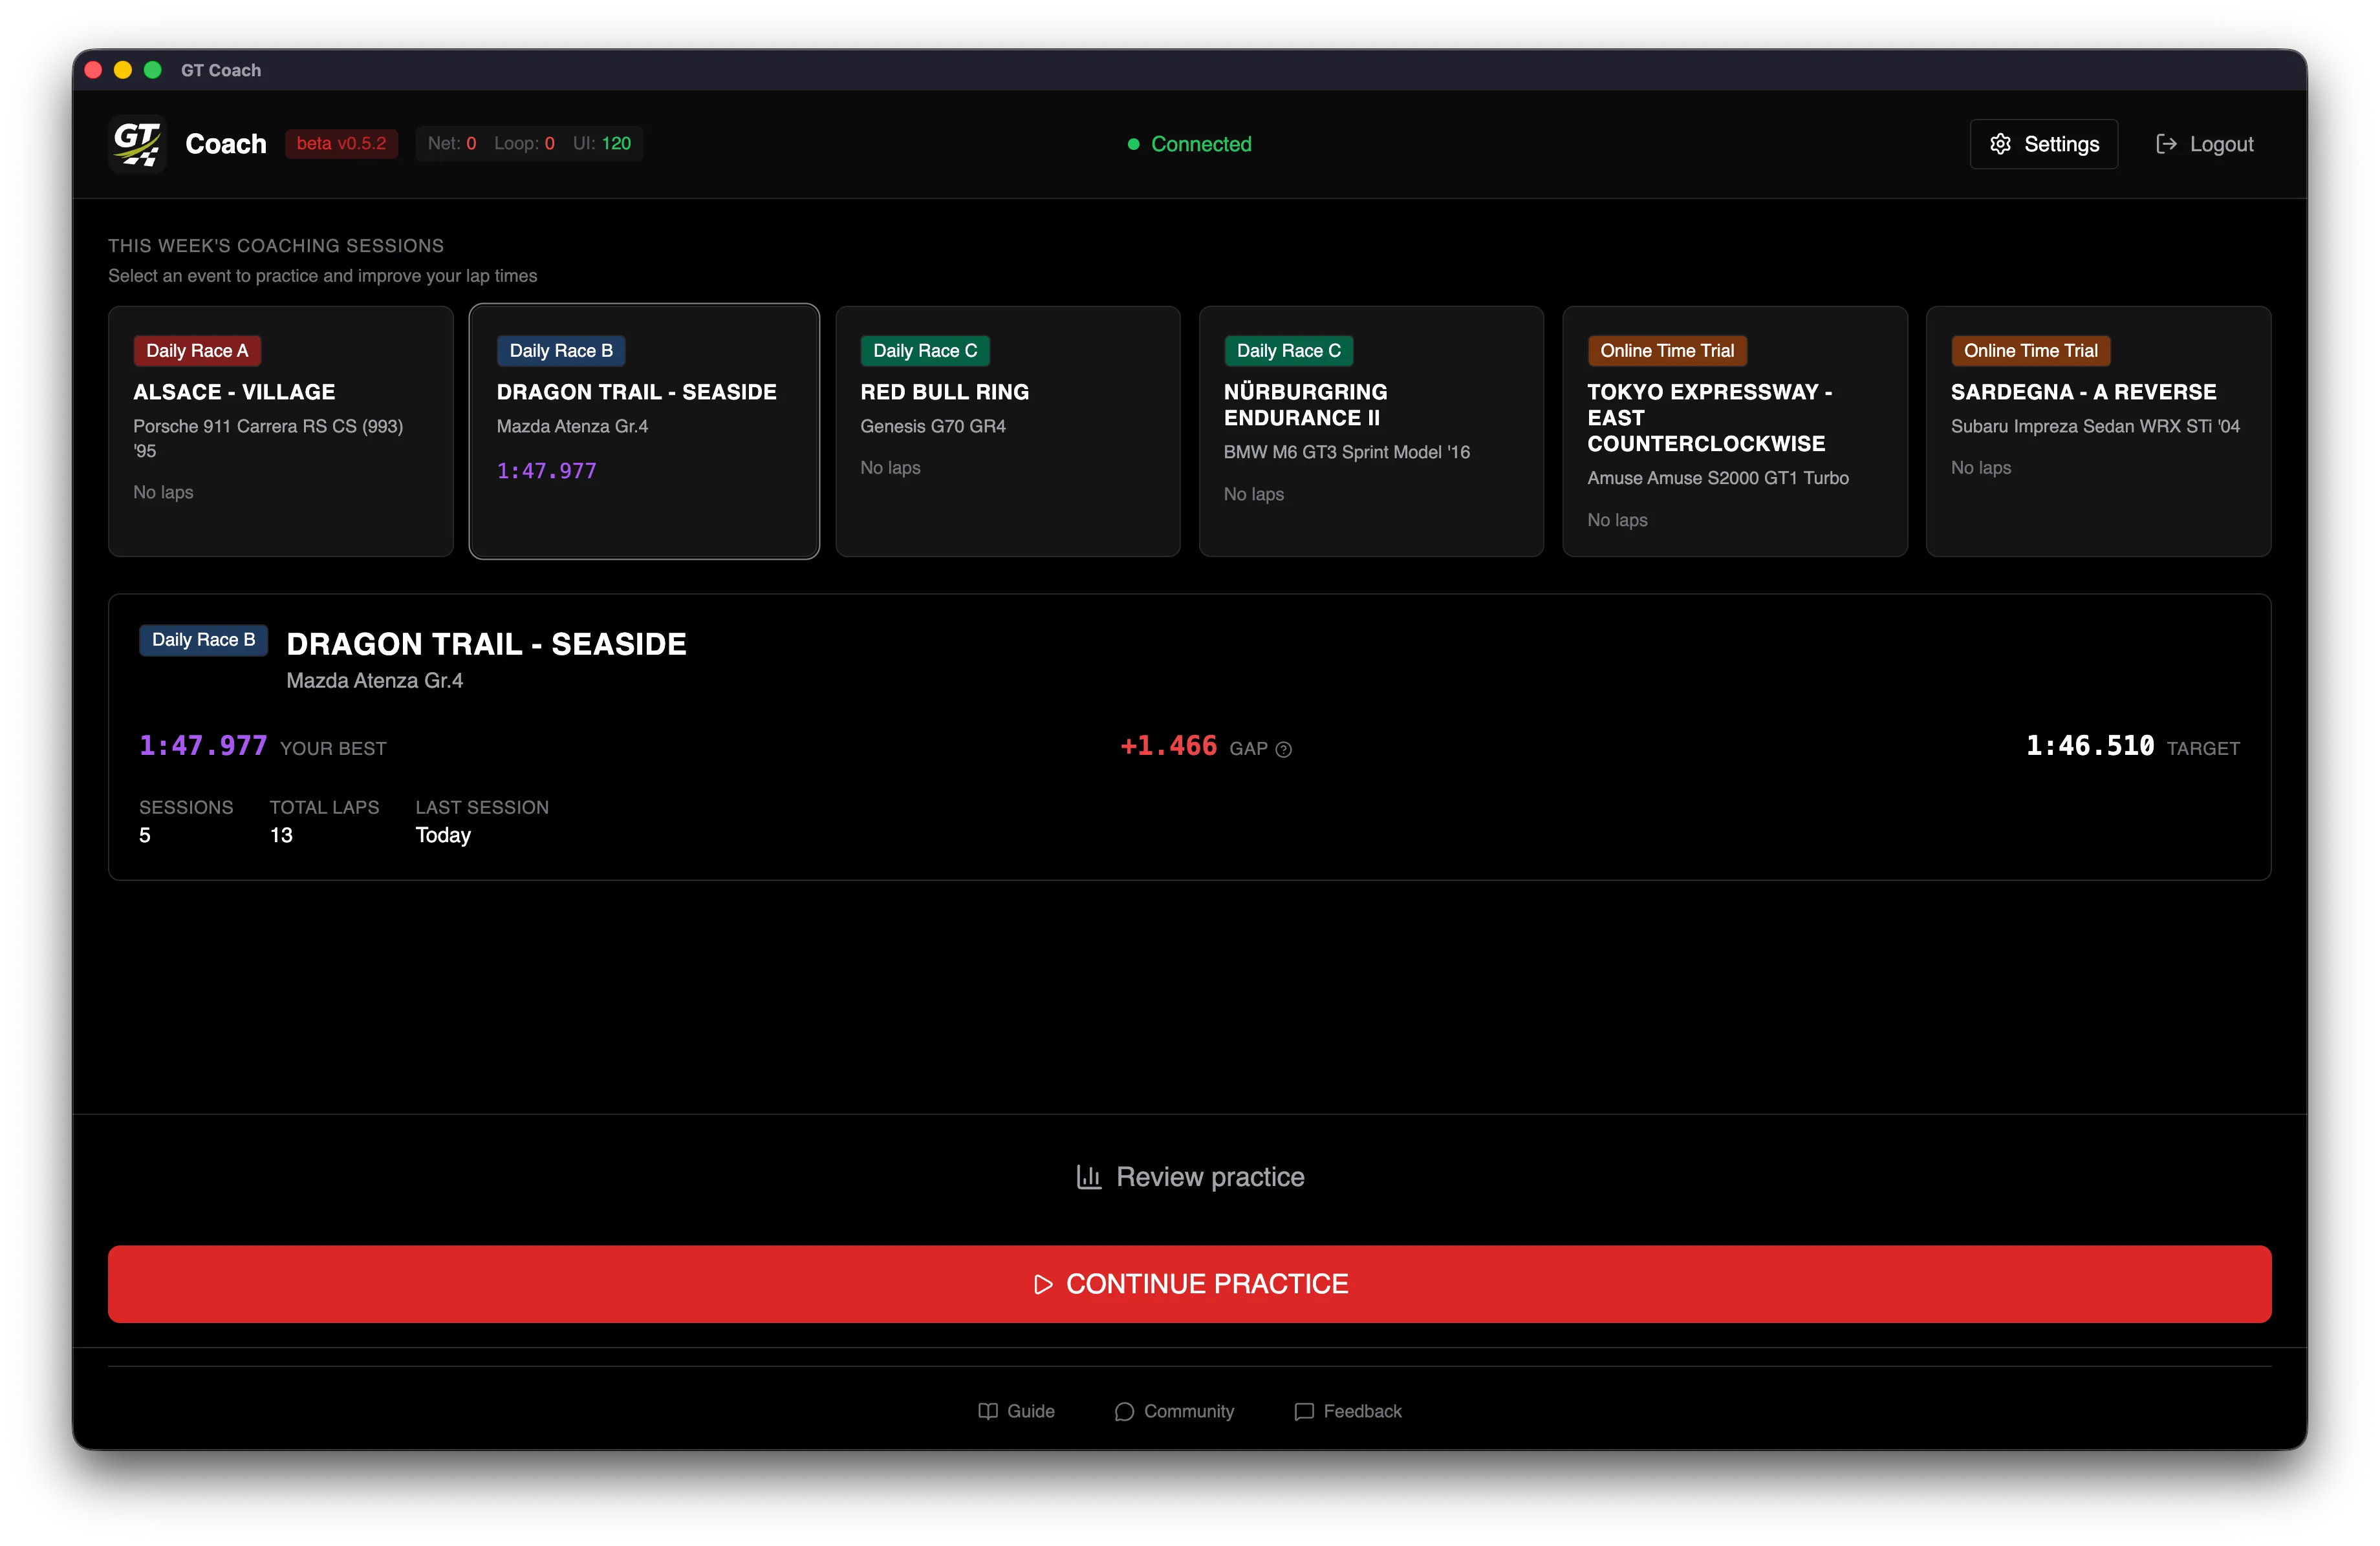The width and height of the screenshot is (2380, 1546).
Task: Click the GAP help question-mark icon
Action: [1284, 750]
